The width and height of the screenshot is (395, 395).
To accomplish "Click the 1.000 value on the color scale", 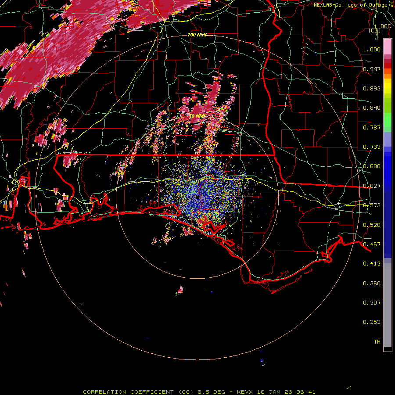I will tap(372, 49).
